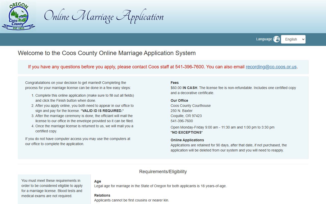Click the $60.00 IN CASH fee text
Image resolution: width=326 pixels, height=204 pixels.
pos(184,88)
